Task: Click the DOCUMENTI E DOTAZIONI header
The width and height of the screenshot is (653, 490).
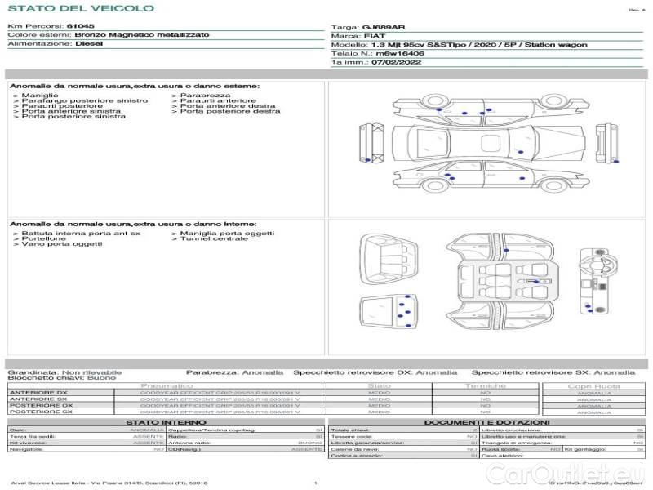Action: [x=486, y=422]
